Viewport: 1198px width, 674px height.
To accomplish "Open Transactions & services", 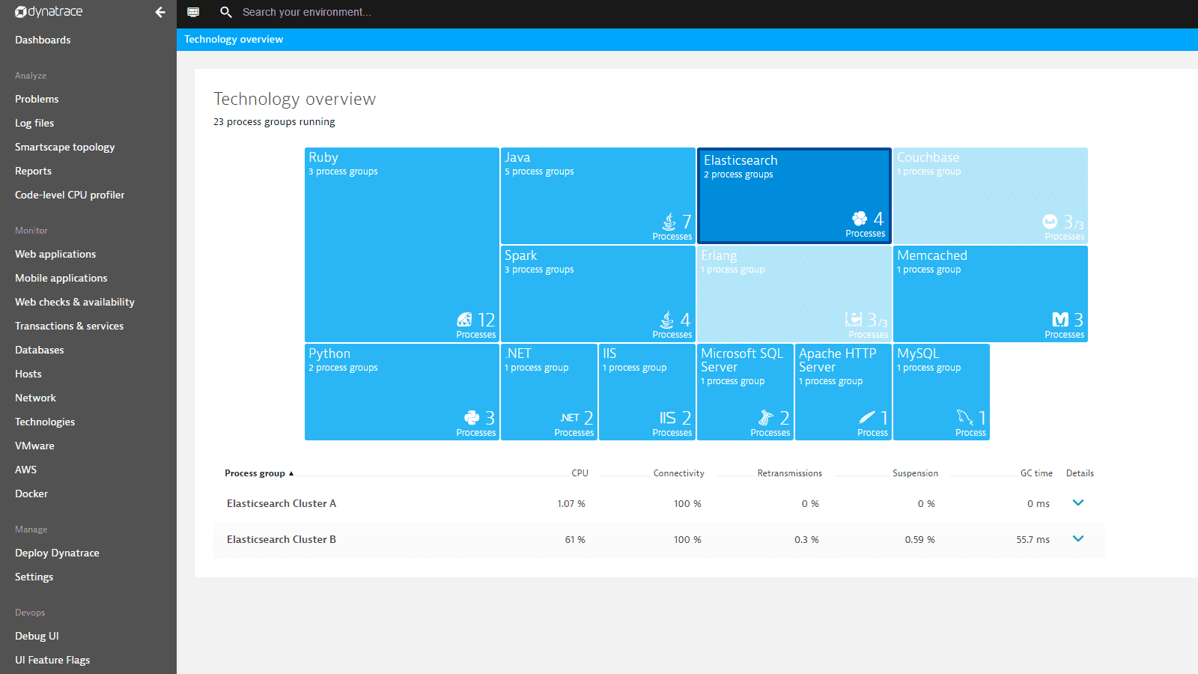I will (x=70, y=326).
